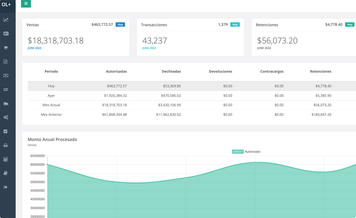Click the document file sidebar icon
The width and height of the screenshot is (356, 218).
(6, 62)
